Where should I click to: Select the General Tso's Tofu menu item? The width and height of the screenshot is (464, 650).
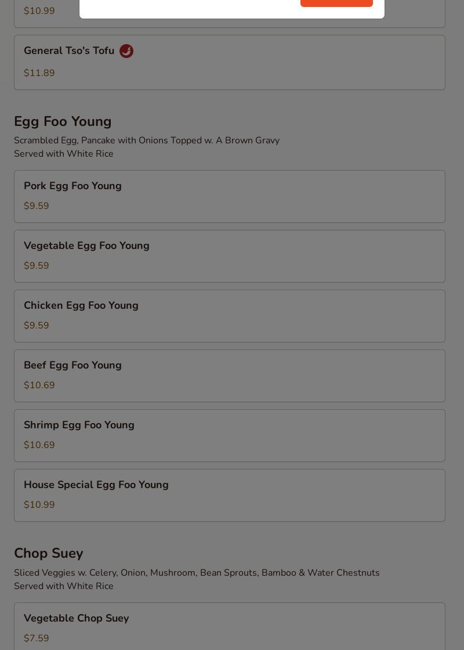point(69,51)
